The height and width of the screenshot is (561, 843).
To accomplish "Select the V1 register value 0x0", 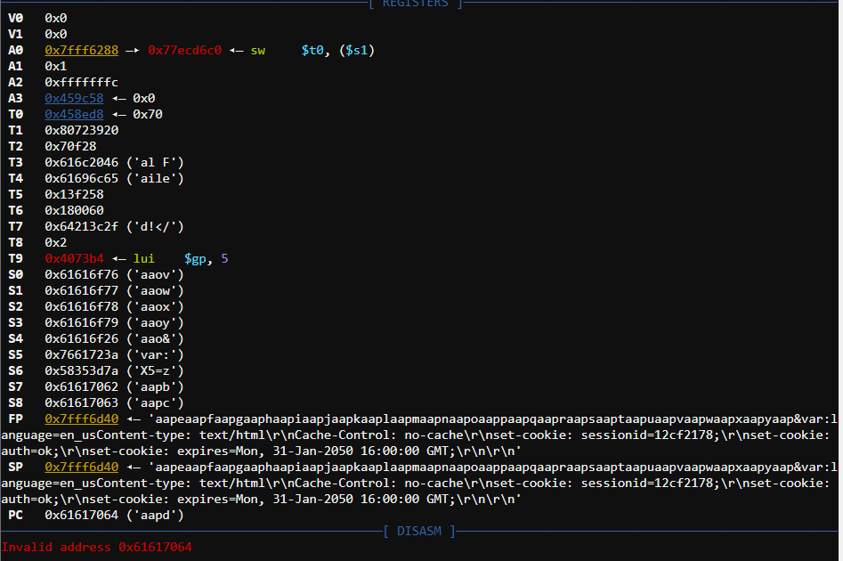I will point(56,35).
